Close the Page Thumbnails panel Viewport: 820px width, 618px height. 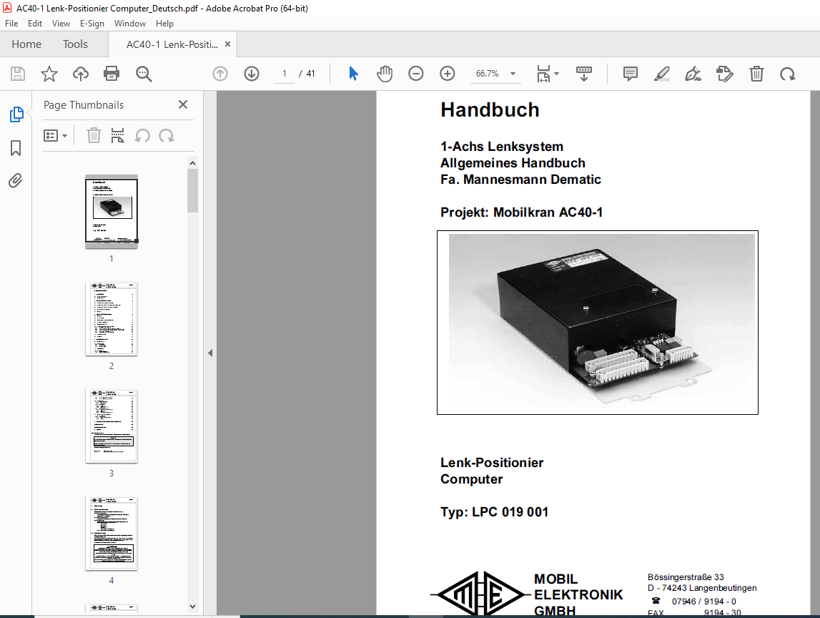pos(183,104)
